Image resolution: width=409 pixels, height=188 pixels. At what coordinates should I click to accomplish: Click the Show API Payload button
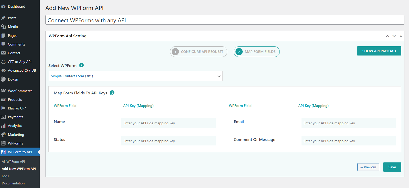pos(379,51)
